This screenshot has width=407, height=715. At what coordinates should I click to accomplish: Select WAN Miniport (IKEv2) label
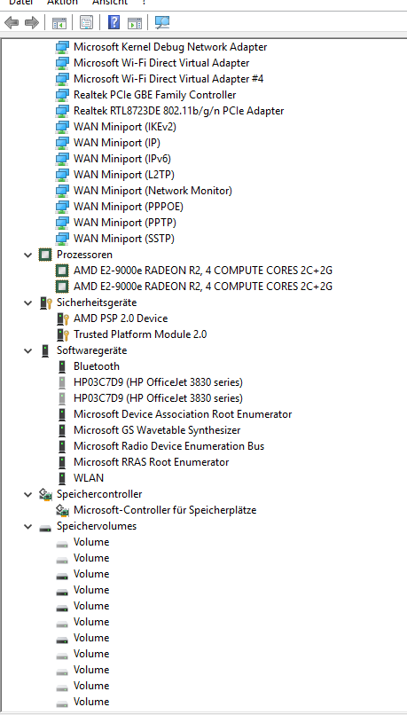tap(125, 127)
